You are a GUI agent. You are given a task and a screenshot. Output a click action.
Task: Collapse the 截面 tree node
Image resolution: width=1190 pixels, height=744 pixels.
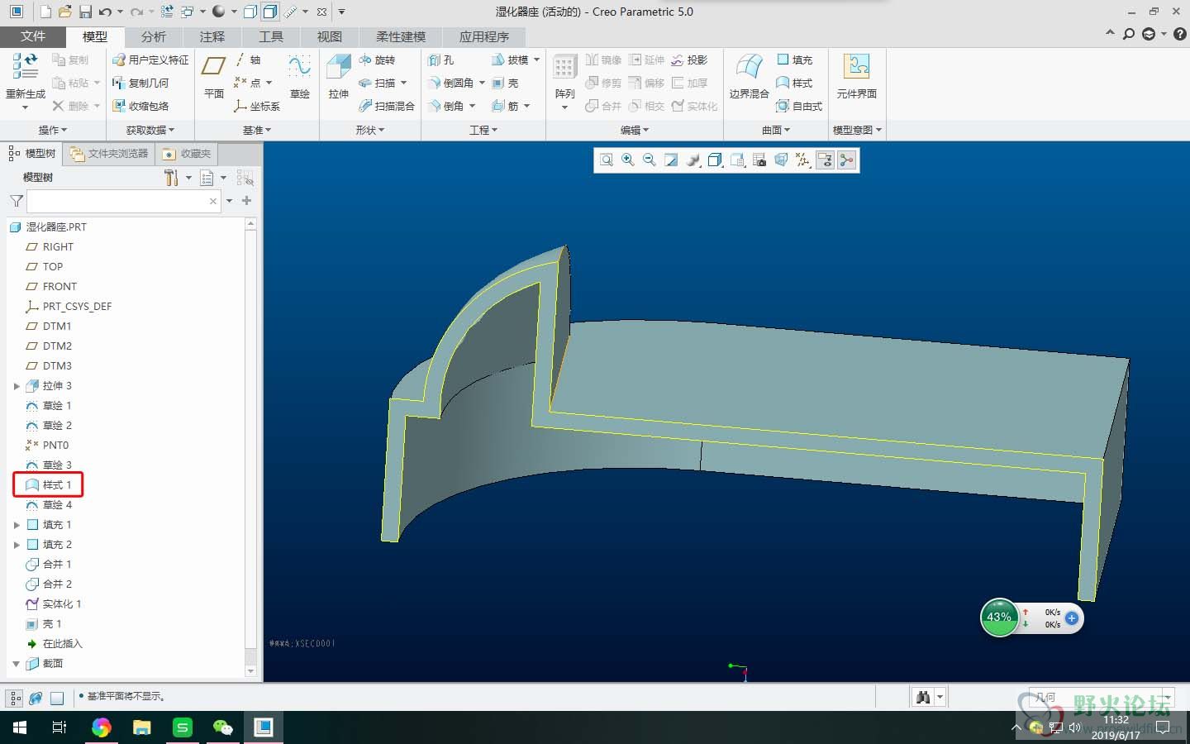point(17,664)
